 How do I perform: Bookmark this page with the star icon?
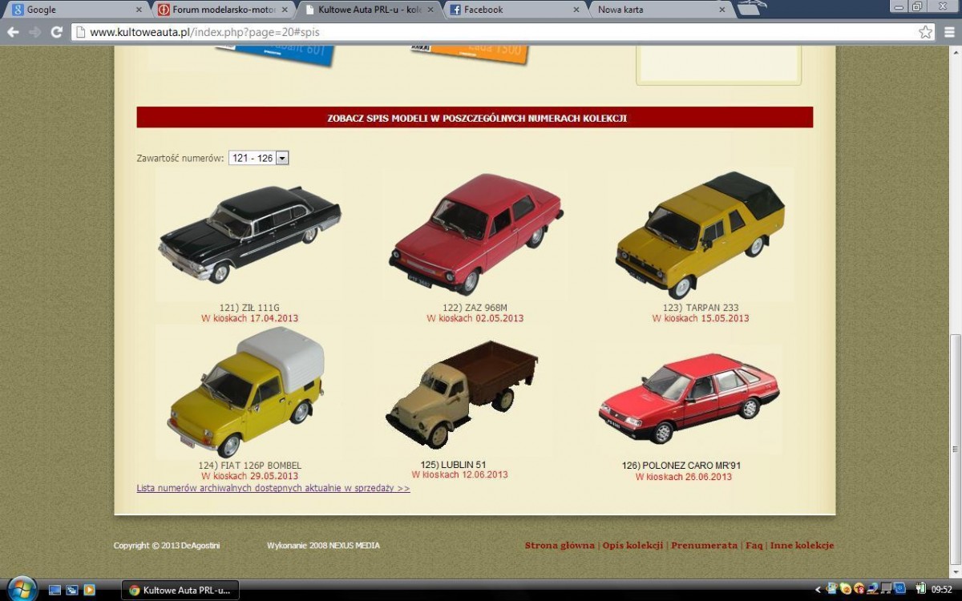tap(925, 32)
